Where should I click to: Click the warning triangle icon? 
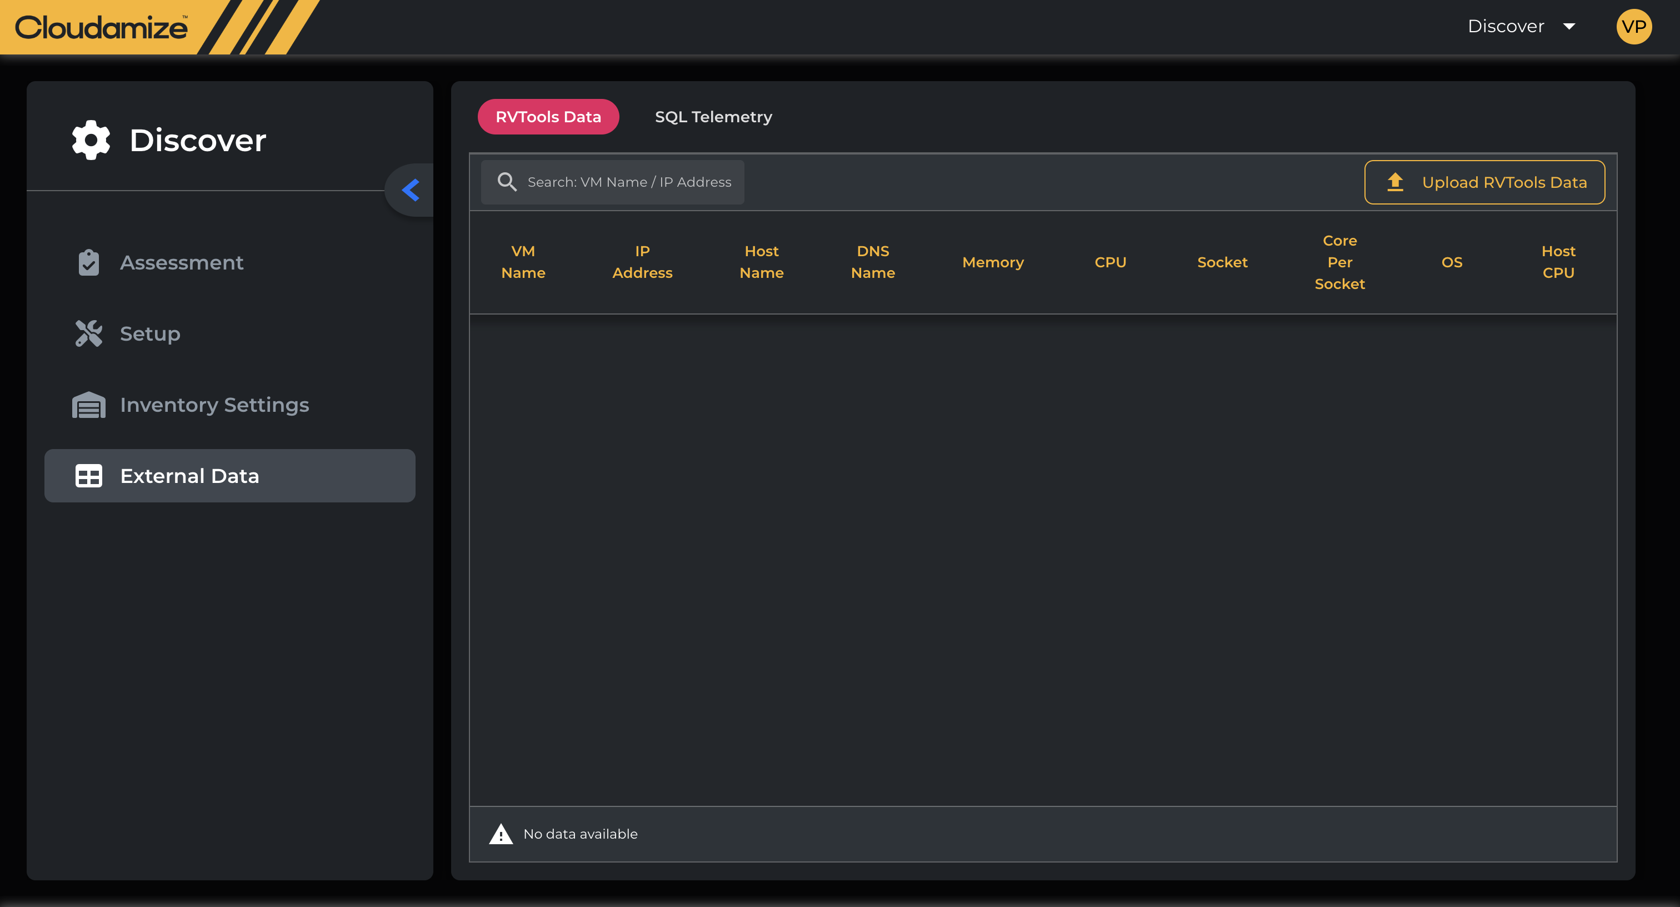coord(501,834)
